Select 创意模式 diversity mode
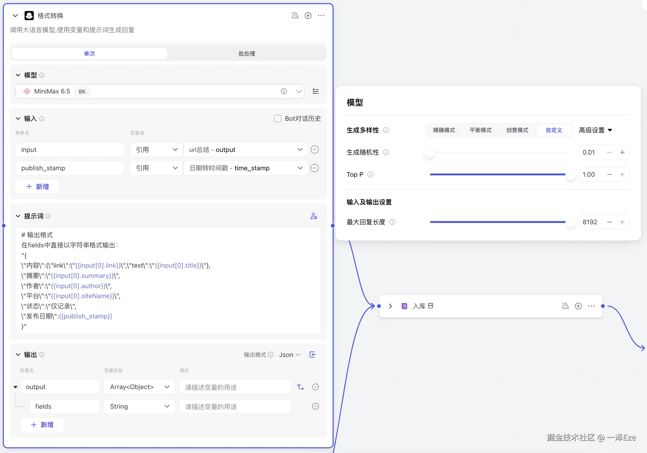Image resolution: width=647 pixels, height=453 pixels. pos(517,130)
